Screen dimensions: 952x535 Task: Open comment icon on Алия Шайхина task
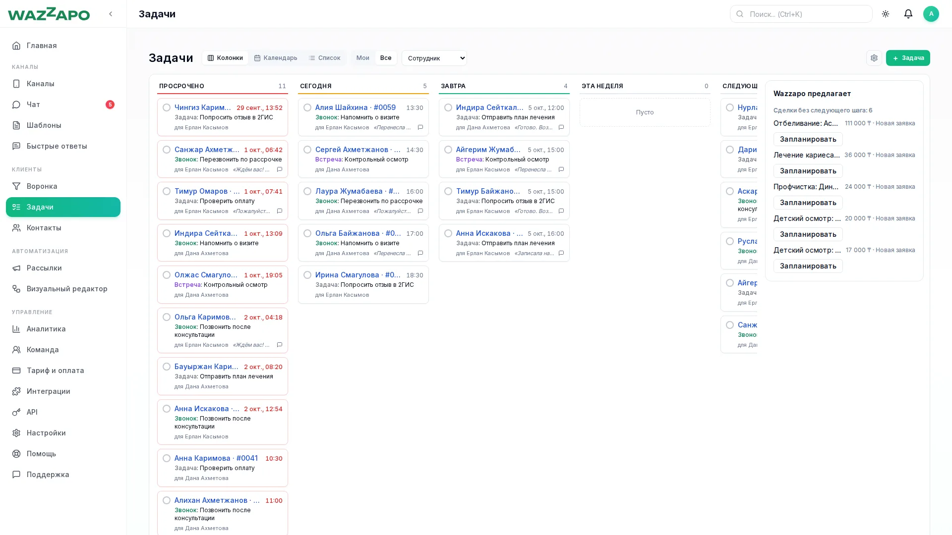(420, 127)
